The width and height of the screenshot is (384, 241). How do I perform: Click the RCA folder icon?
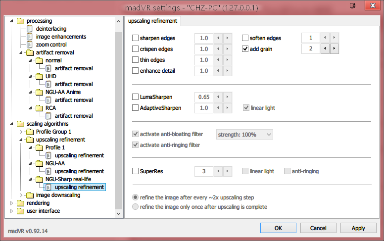(x=39, y=108)
